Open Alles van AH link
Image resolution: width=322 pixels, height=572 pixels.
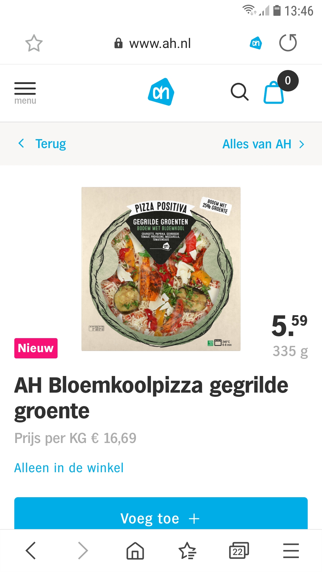point(257,144)
